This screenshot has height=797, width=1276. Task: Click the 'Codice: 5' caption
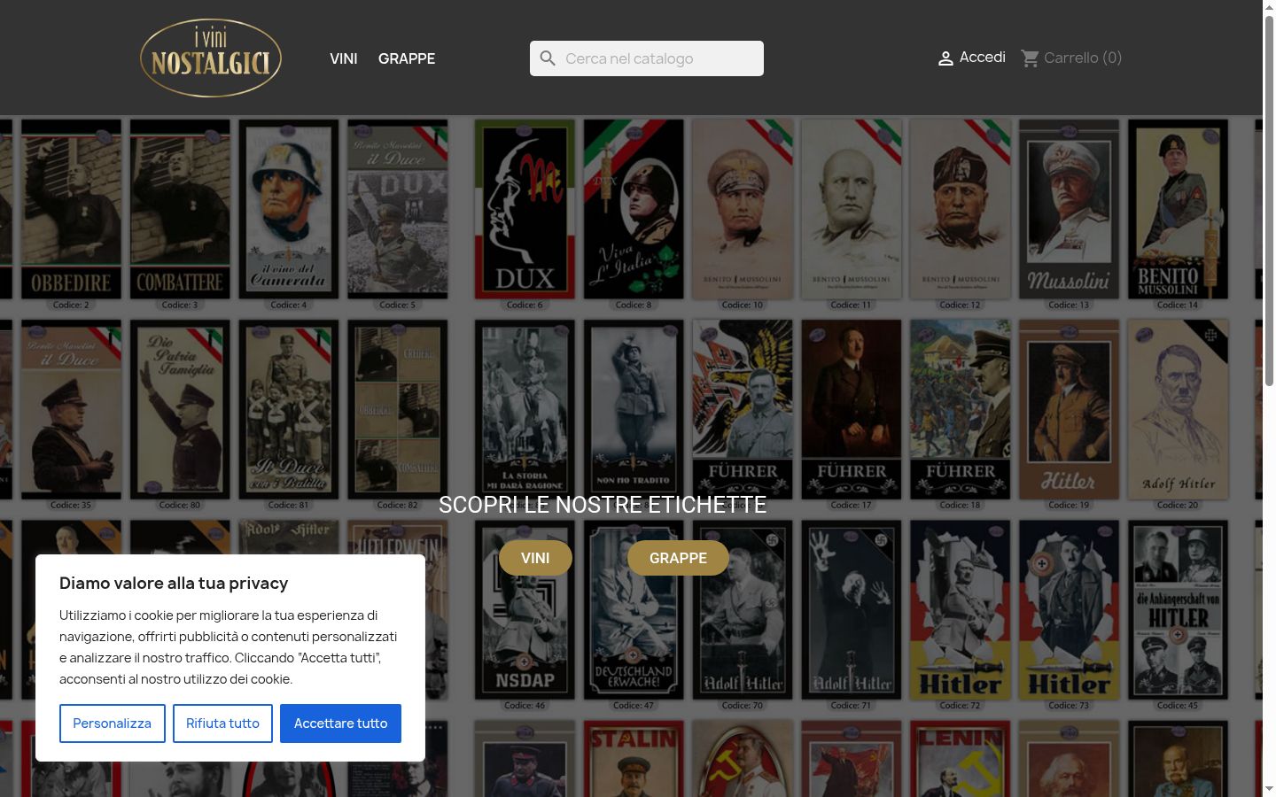point(398,305)
